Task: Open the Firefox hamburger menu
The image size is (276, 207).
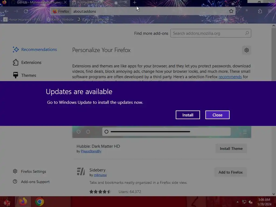Action: pos(270,11)
